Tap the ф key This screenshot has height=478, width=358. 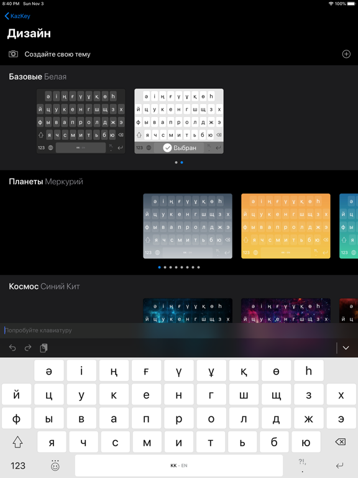click(16, 418)
